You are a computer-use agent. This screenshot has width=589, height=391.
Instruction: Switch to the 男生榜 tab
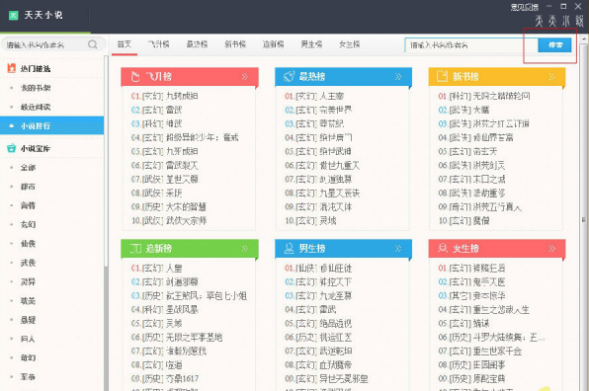click(x=311, y=44)
